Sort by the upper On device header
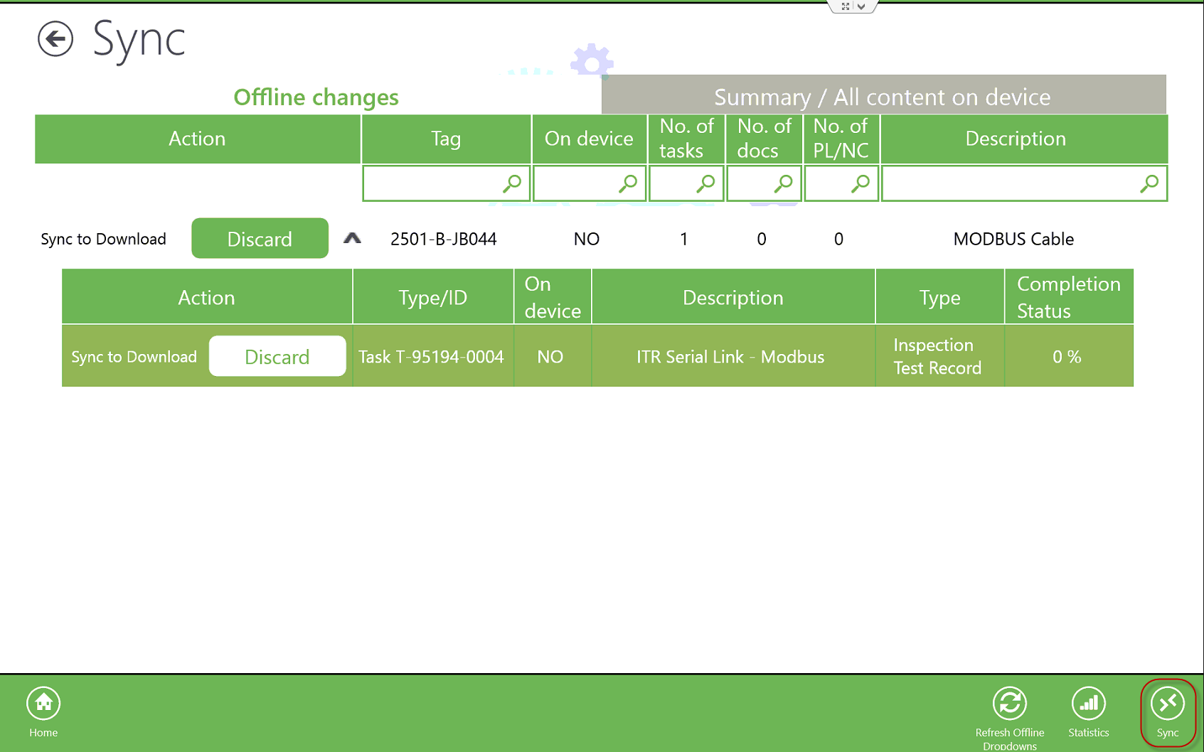 590,139
